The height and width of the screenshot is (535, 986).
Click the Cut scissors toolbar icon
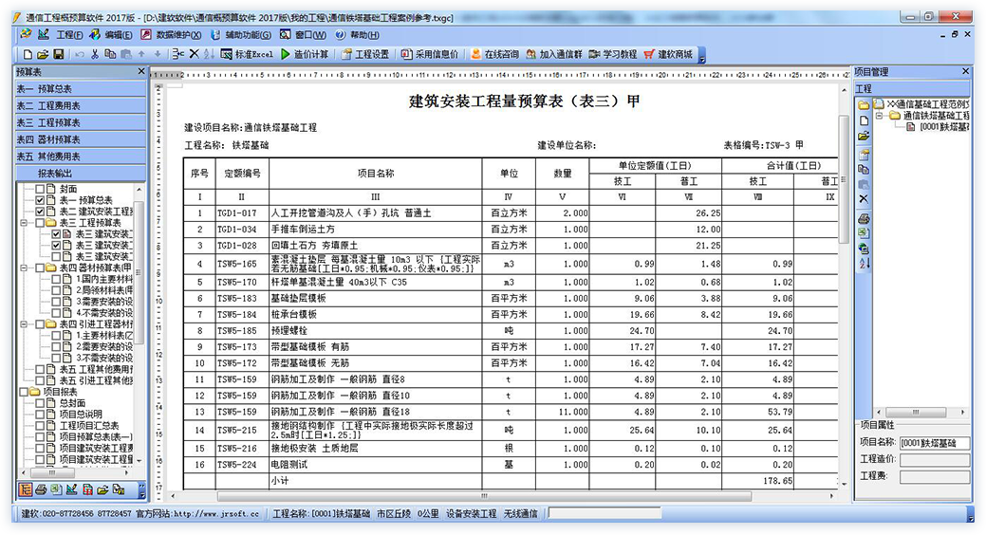(x=95, y=55)
